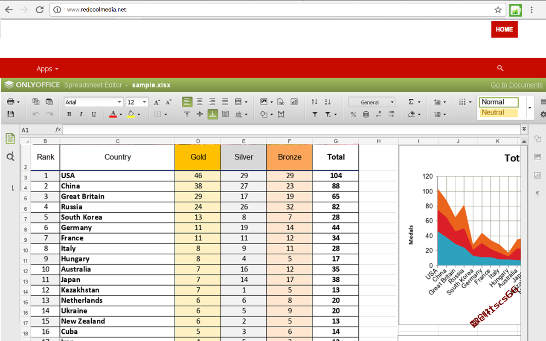The image size is (546, 341).
Task: Open the General number format dropdown
Action: click(372, 102)
